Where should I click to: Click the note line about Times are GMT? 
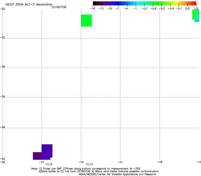[x=86, y=169]
